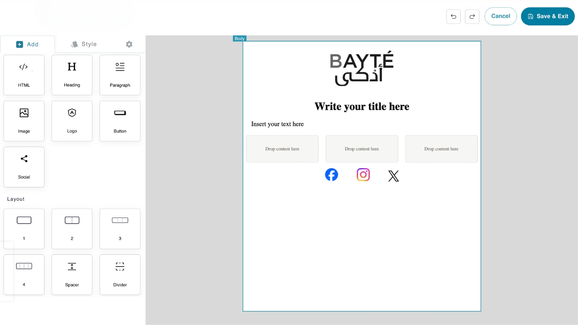
Task: Select the three-column layout block
Action: coord(120,229)
